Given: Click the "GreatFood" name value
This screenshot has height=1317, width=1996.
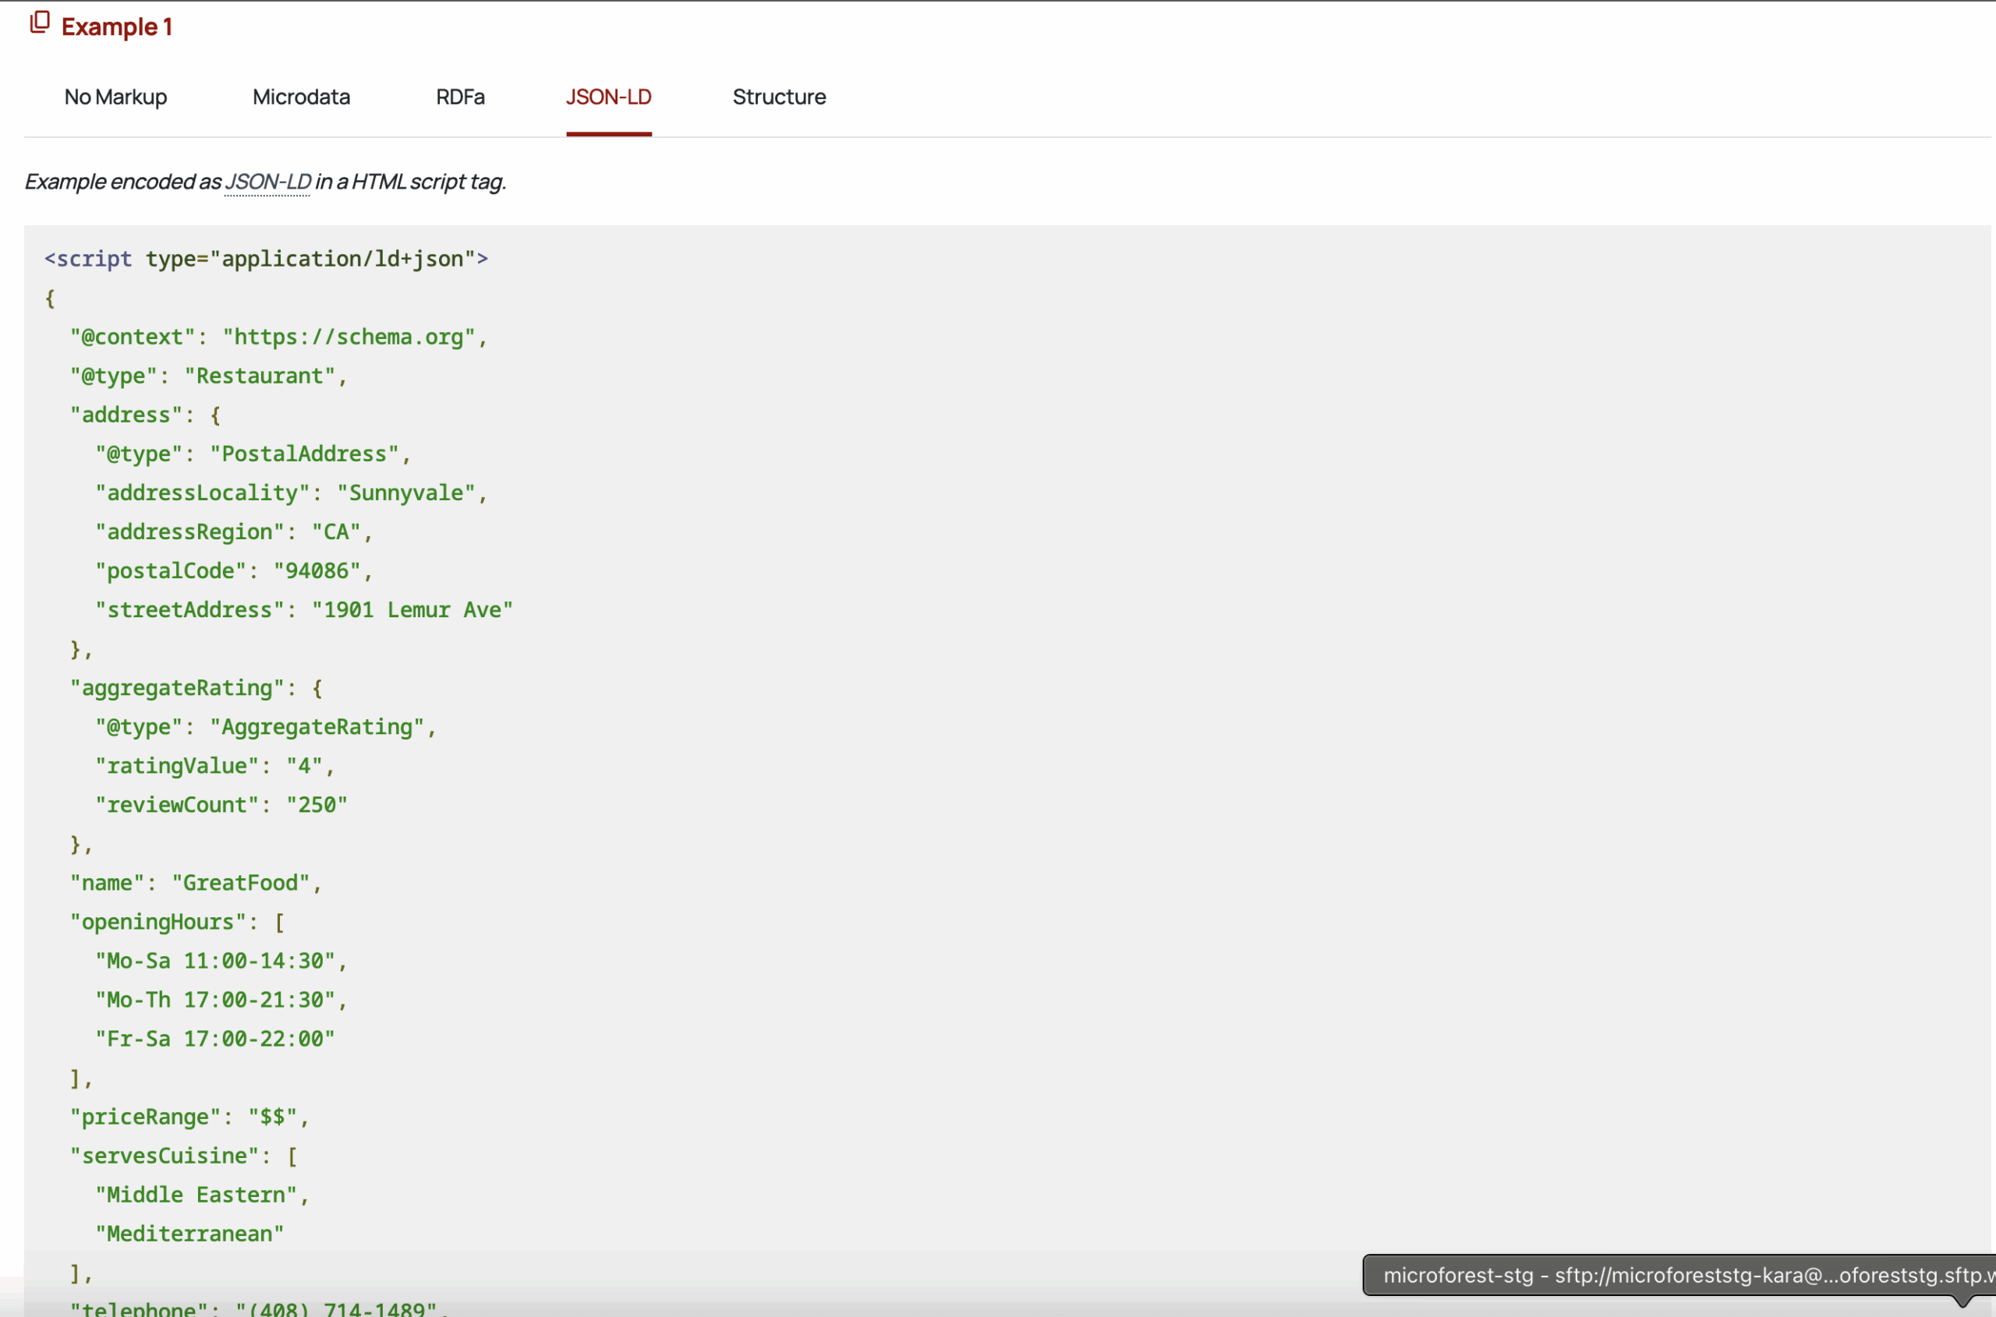Looking at the screenshot, I should [240, 883].
